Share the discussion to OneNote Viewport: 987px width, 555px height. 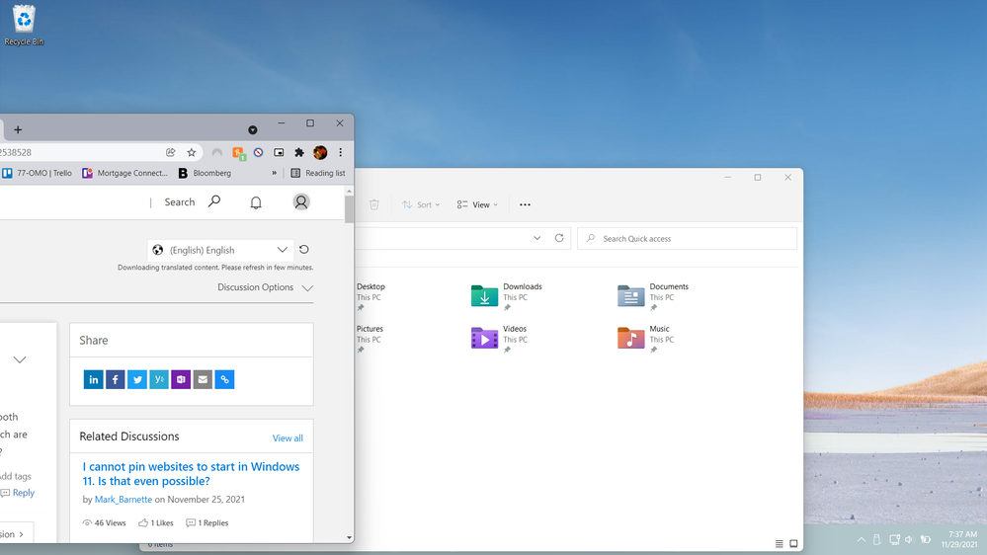(181, 379)
